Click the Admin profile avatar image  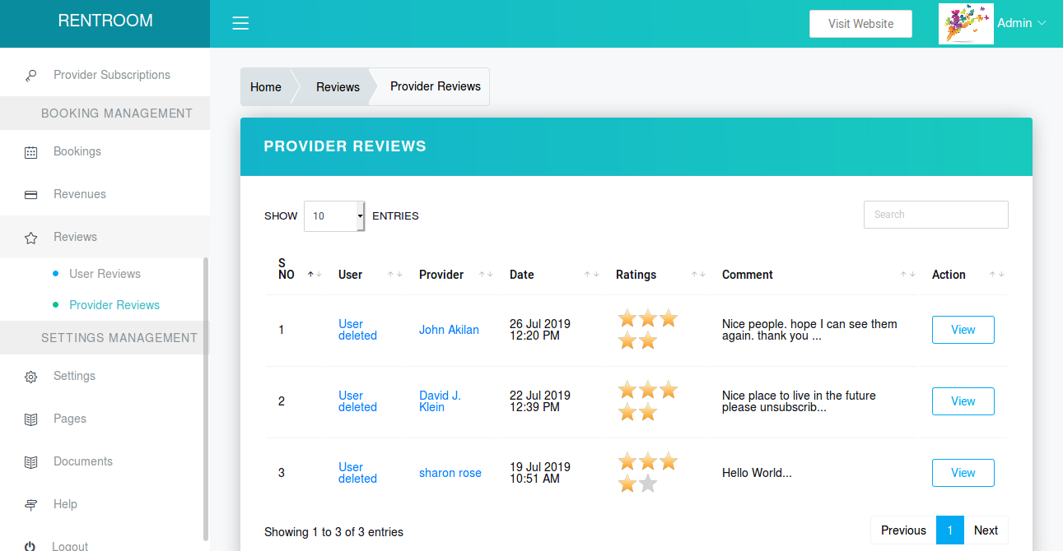point(966,23)
